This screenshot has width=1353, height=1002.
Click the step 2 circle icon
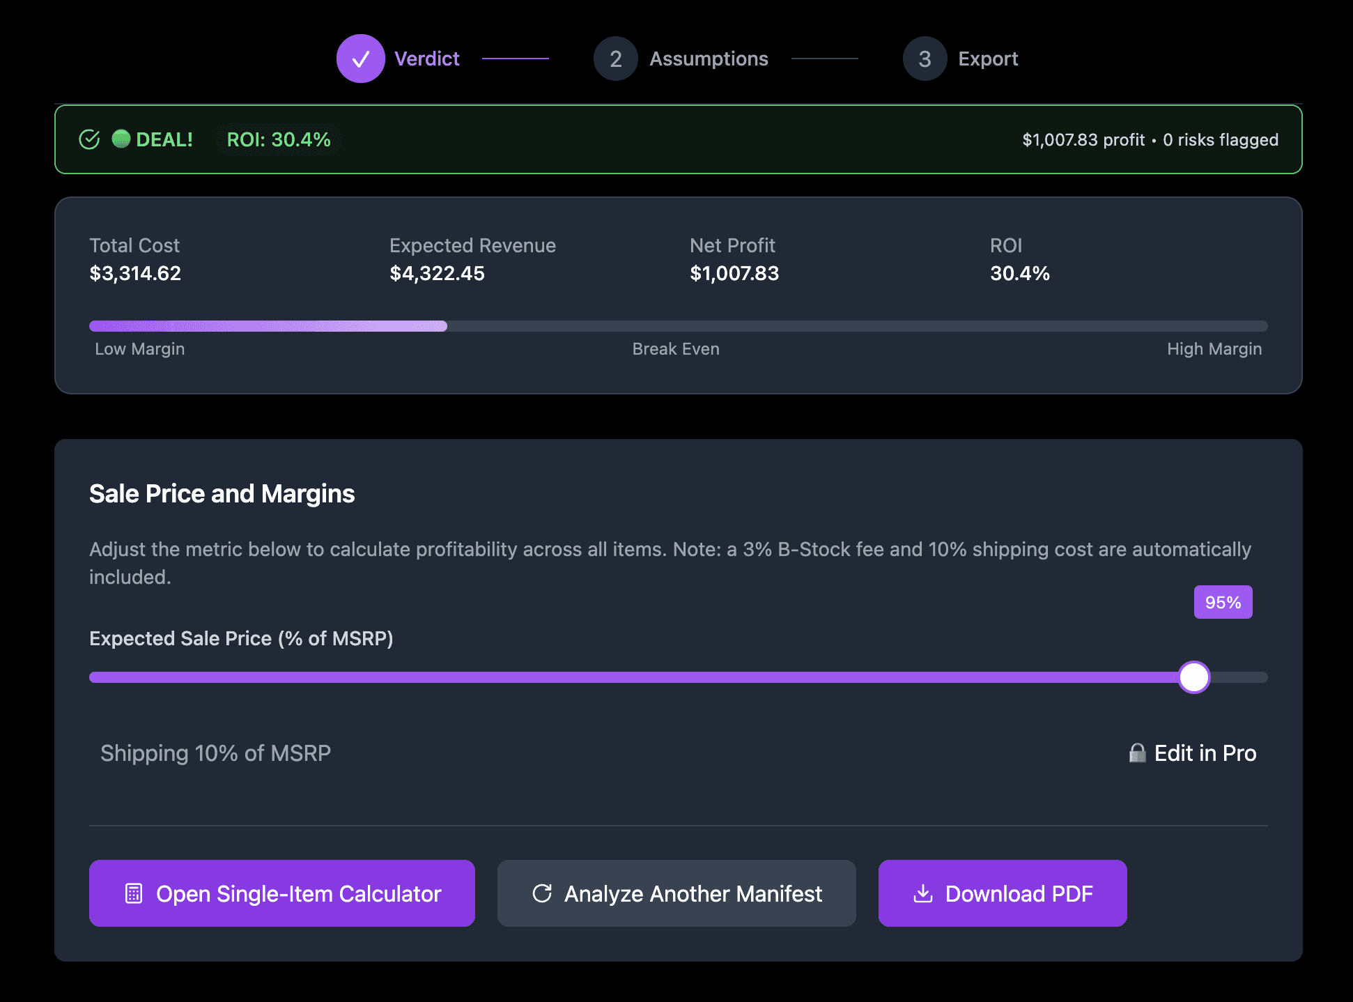[x=615, y=59]
